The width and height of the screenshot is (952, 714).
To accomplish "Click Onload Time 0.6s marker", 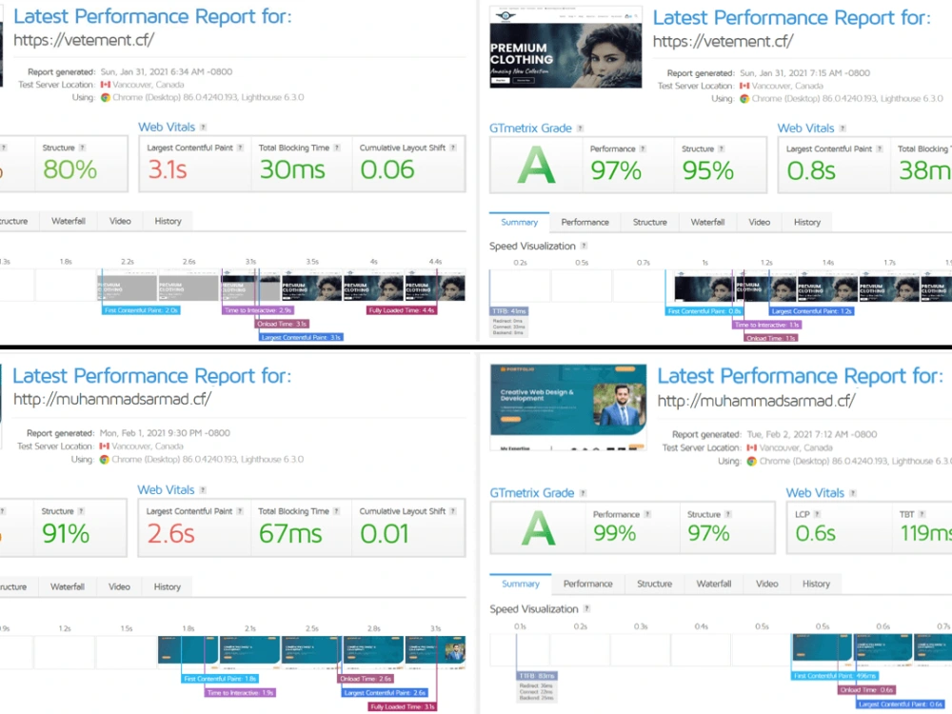I will click(867, 689).
